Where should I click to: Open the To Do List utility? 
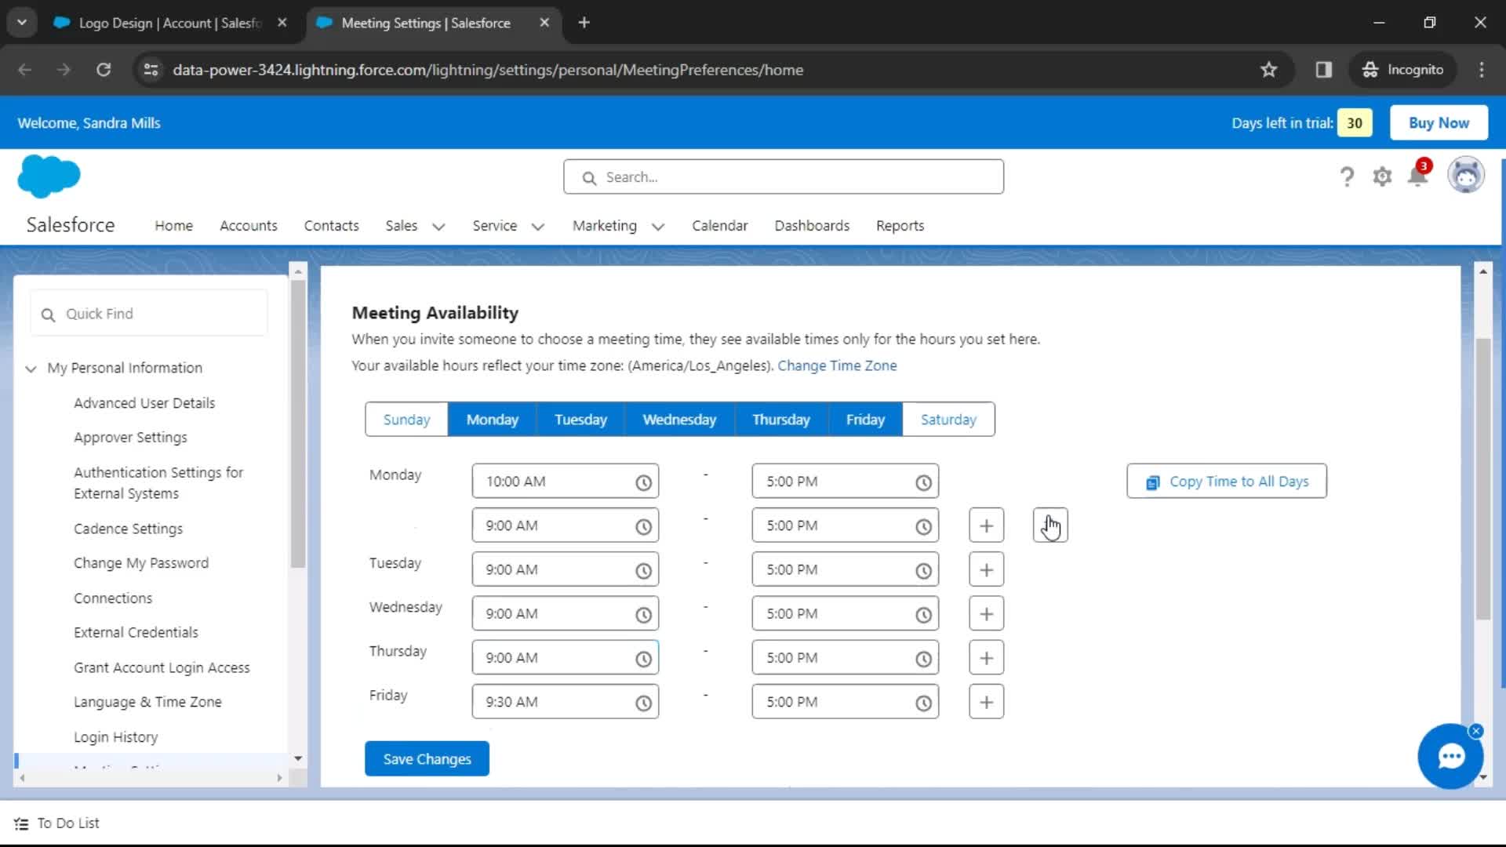pyautogui.click(x=57, y=823)
